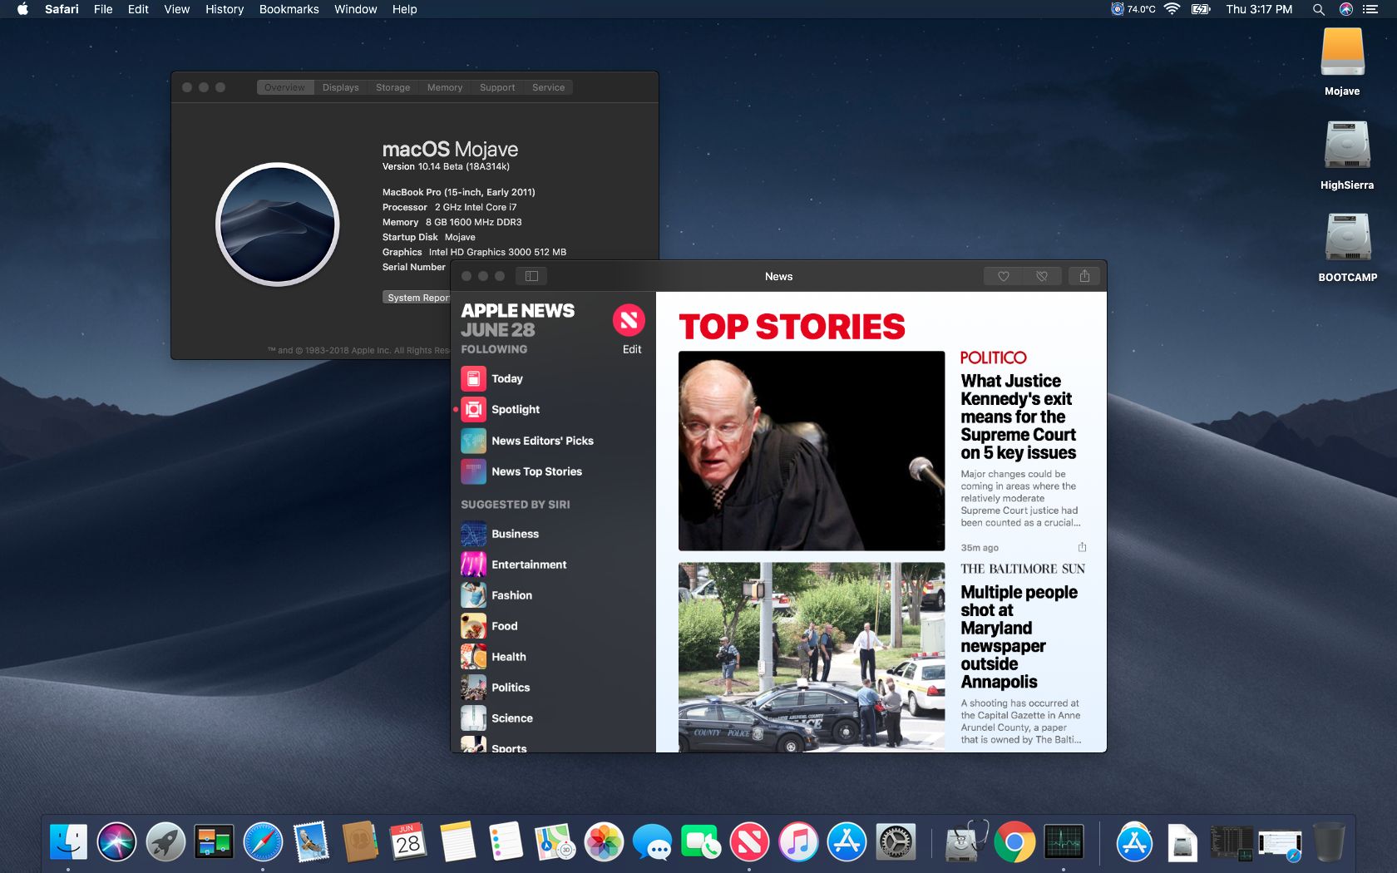Select Today in News sidebar
Image resolution: width=1397 pixels, height=873 pixels.
tap(552, 378)
